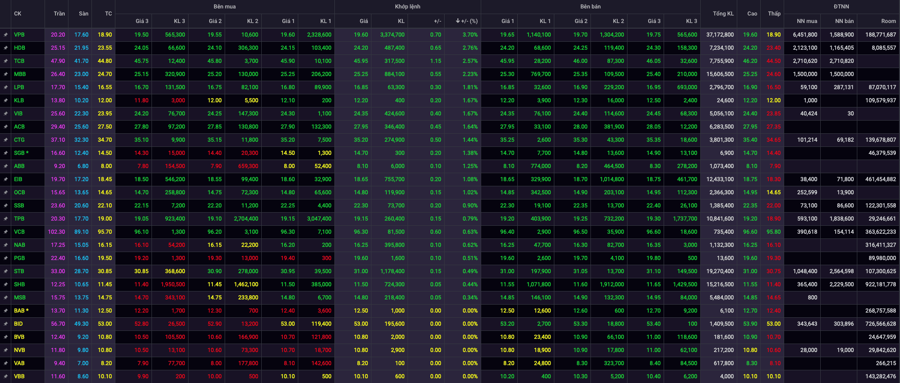Pin the EIB row
This screenshot has width=900, height=383.
6,179
